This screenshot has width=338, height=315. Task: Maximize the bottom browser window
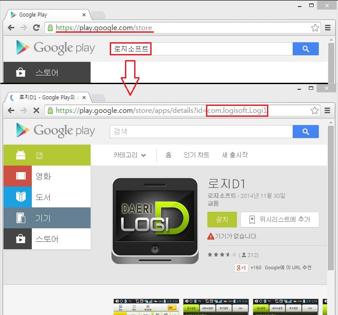pyautogui.click(x=311, y=88)
